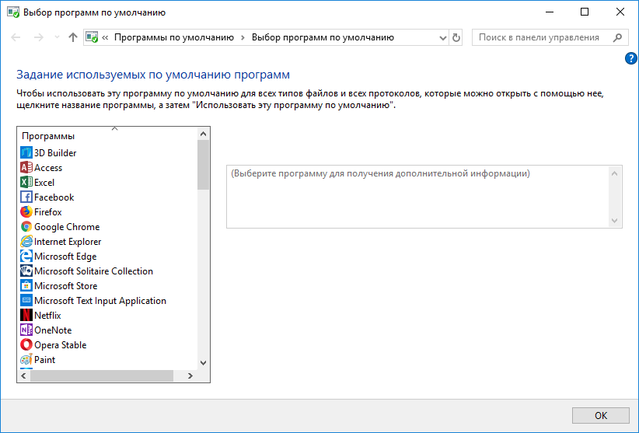This screenshot has height=433, width=639.
Task: Click the description box scroll up arrow
Action: pos(615,173)
